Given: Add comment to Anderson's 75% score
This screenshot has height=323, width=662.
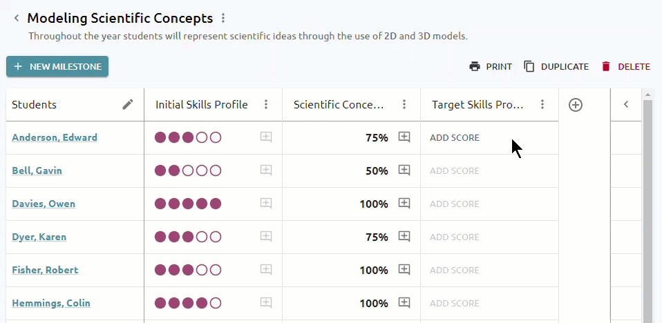Looking at the screenshot, I should coord(404,137).
